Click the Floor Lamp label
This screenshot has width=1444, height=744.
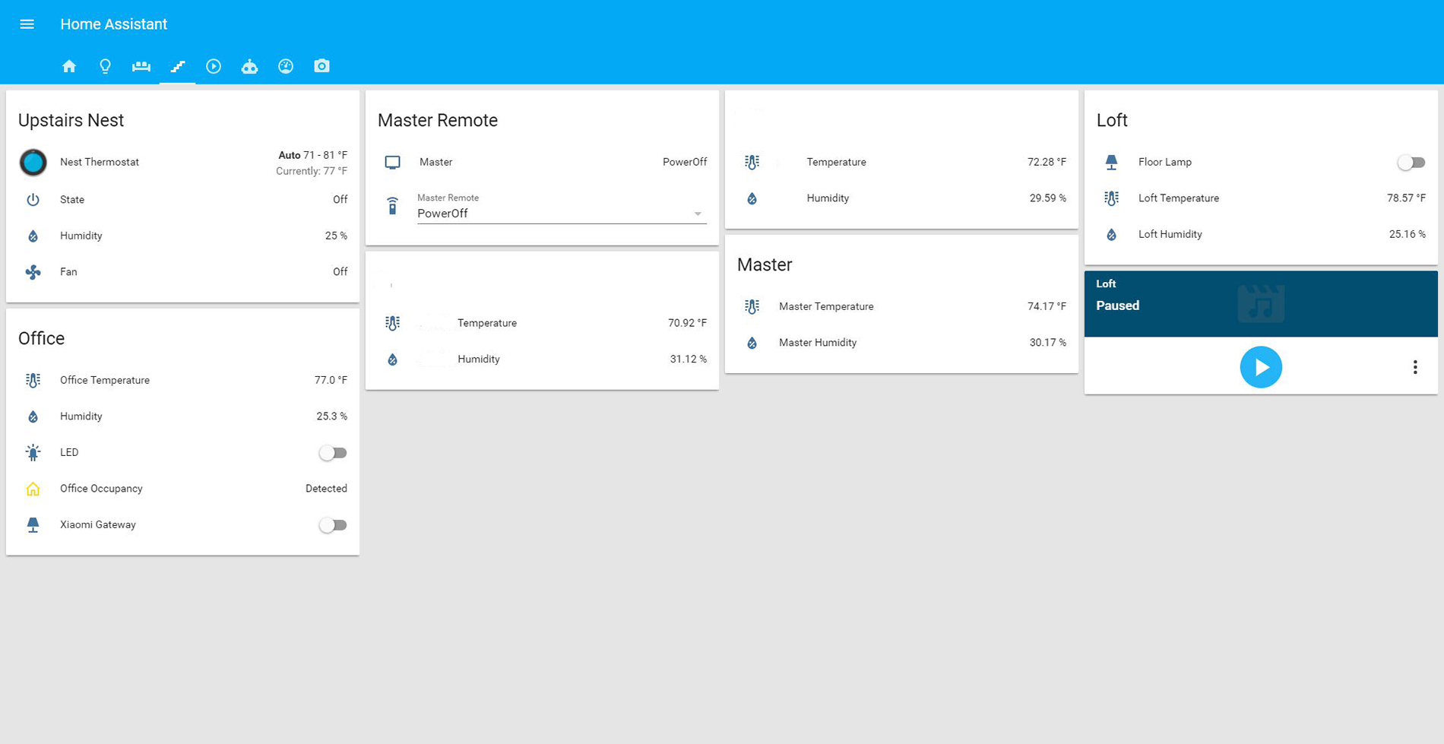coord(1165,162)
